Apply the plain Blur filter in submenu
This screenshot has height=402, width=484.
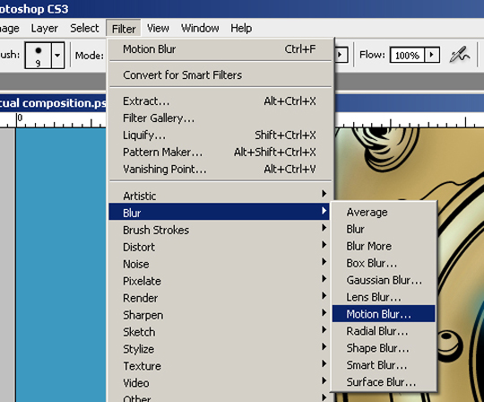coord(384,229)
